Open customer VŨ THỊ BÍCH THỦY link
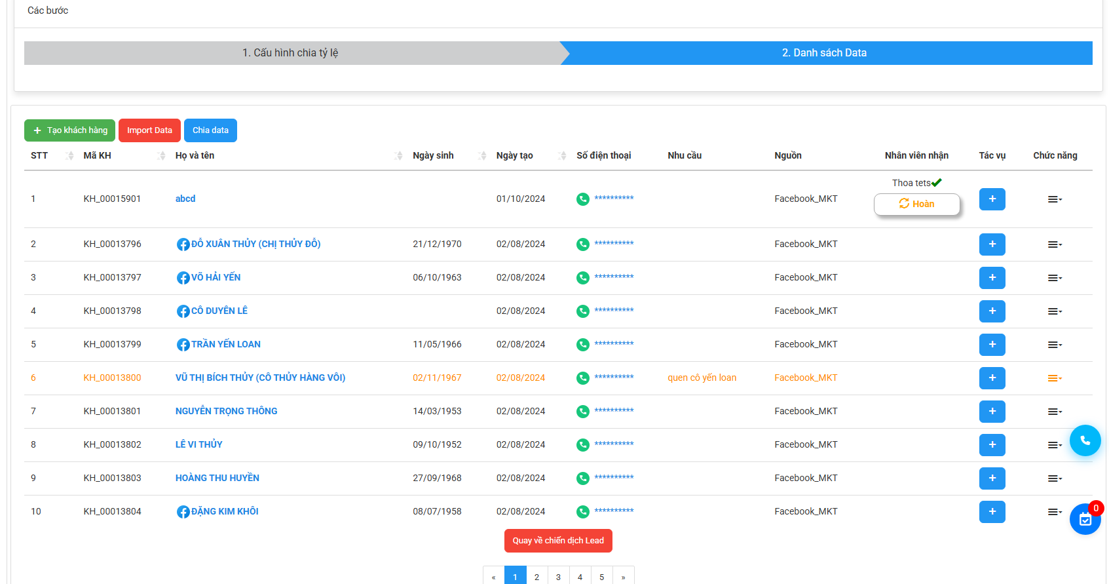 [x=260, y=378]
